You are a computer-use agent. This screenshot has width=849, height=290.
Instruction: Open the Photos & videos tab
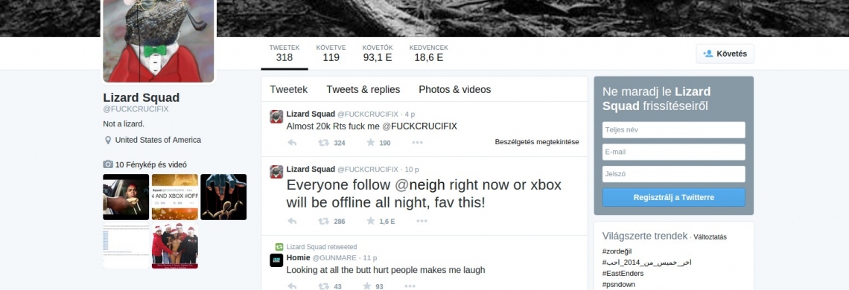click(455, 90)
